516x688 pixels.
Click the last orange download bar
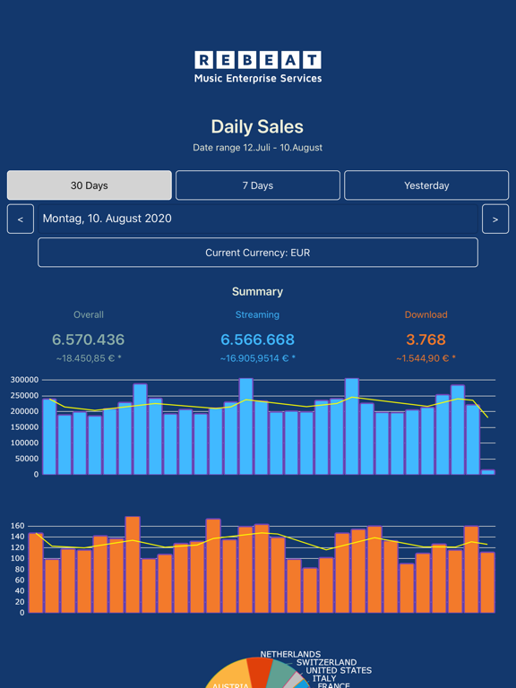point(487,582)
